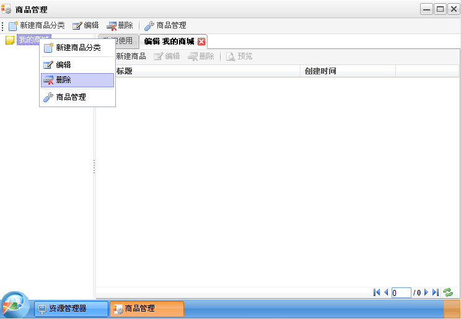Click the show-desktop area at the taskbar's right end
This screenshot has height=319, width=461.
pyautogui.click(x=452, y=308)
